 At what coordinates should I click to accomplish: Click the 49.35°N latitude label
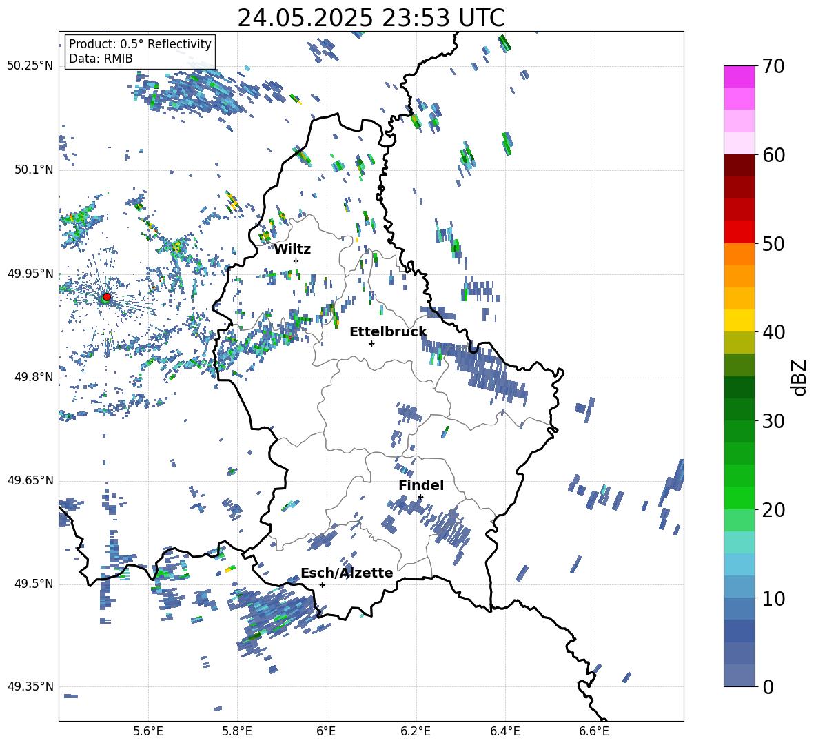click(30, 686)
